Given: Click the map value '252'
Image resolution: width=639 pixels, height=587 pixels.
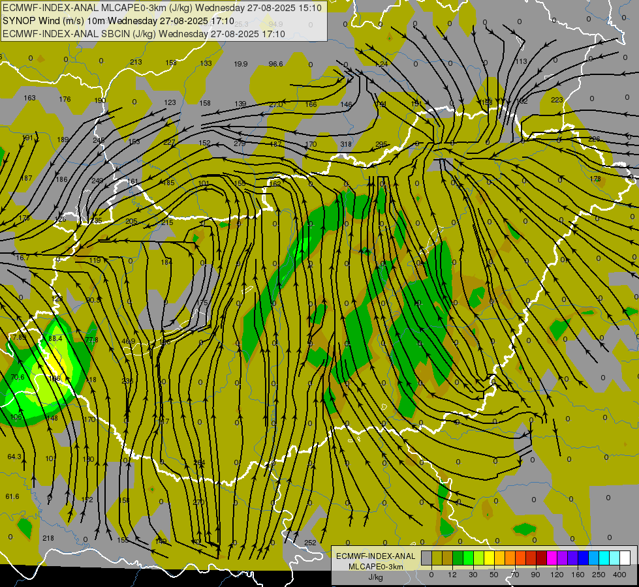Looking at the screenshot, I should (x=310, y=543).
